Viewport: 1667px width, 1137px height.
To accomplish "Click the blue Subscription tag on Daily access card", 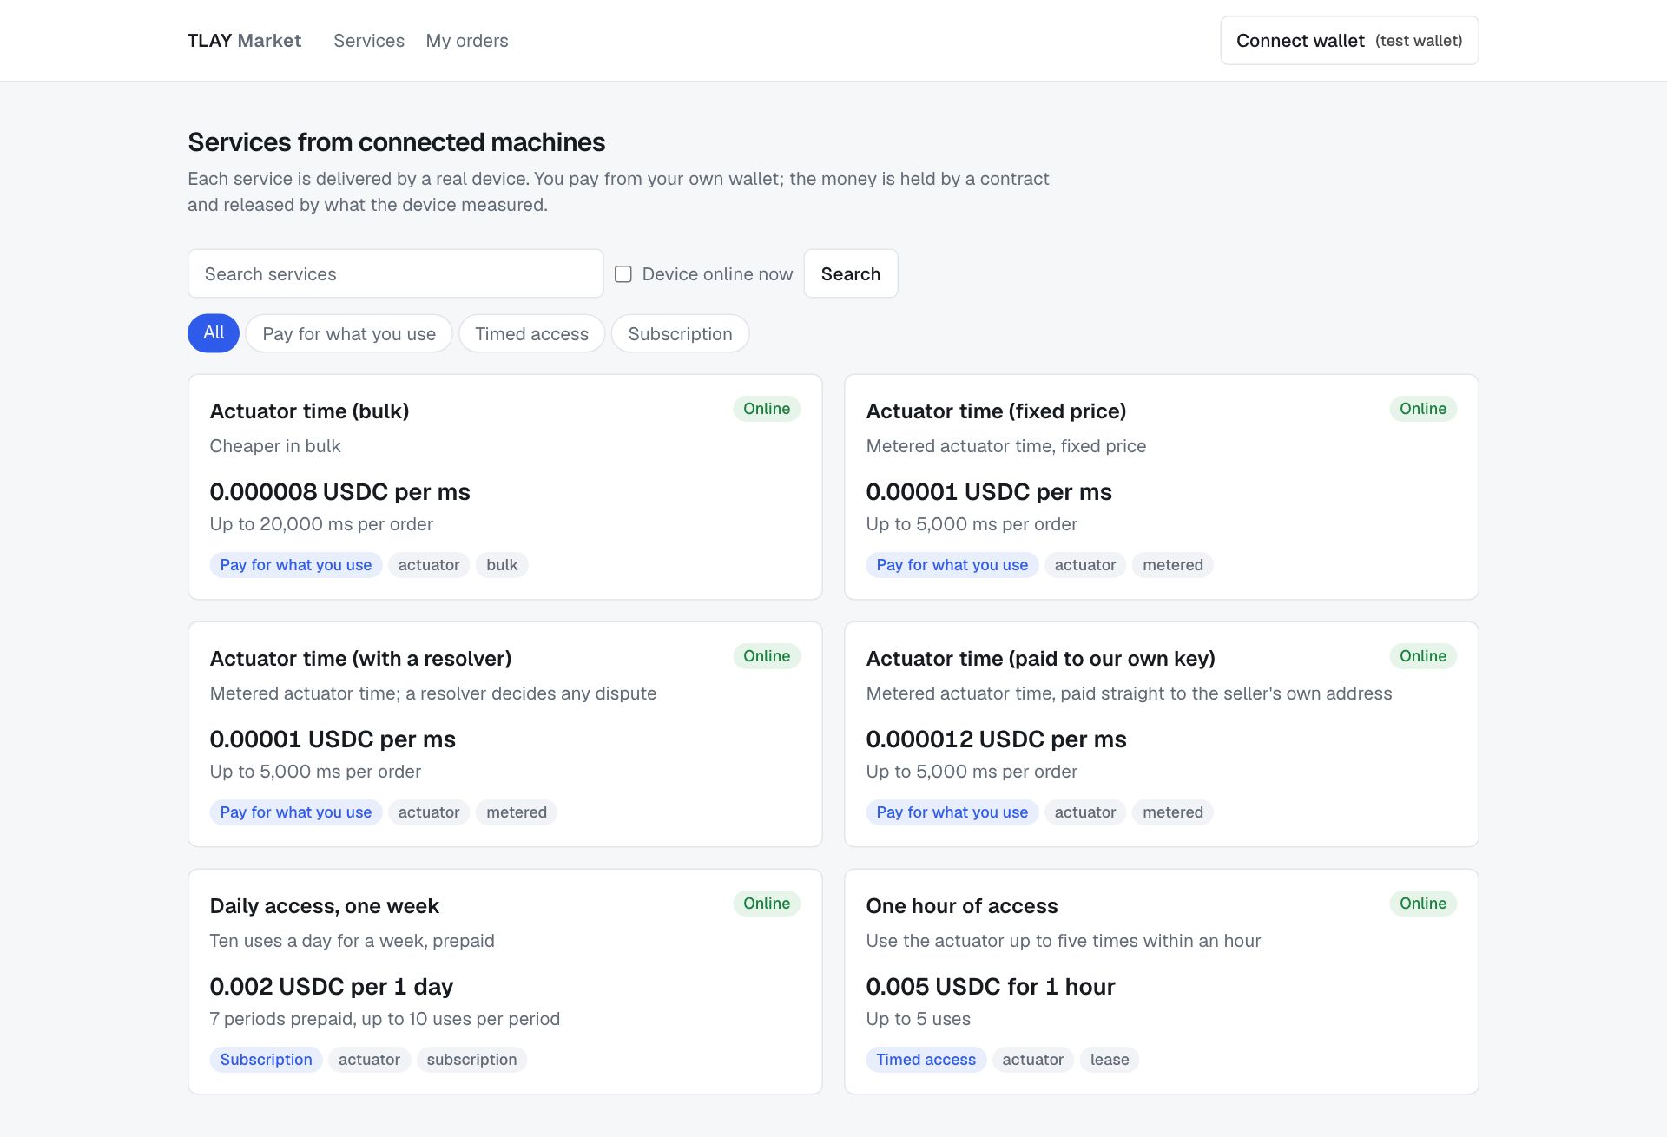I will (x=266, y=1060).
